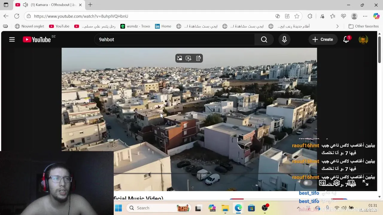The width and height of the screenshot is (383, 215).
Task: Open Edge Settings and more menu
Action: [x=365, y=16]
